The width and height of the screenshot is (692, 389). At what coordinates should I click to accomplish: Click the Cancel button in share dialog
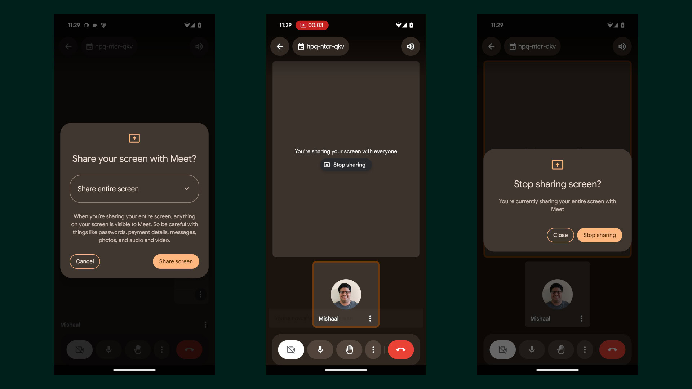pyautogui.click(x=85, y=261)
